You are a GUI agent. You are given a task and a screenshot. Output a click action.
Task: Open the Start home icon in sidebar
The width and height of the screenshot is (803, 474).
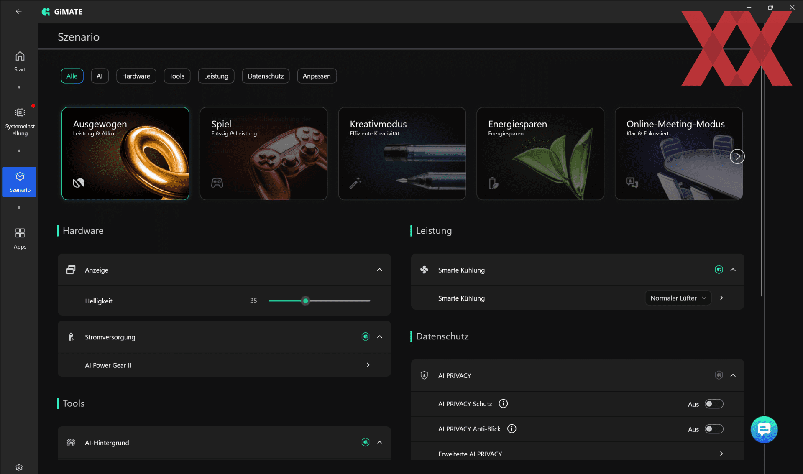20,56
